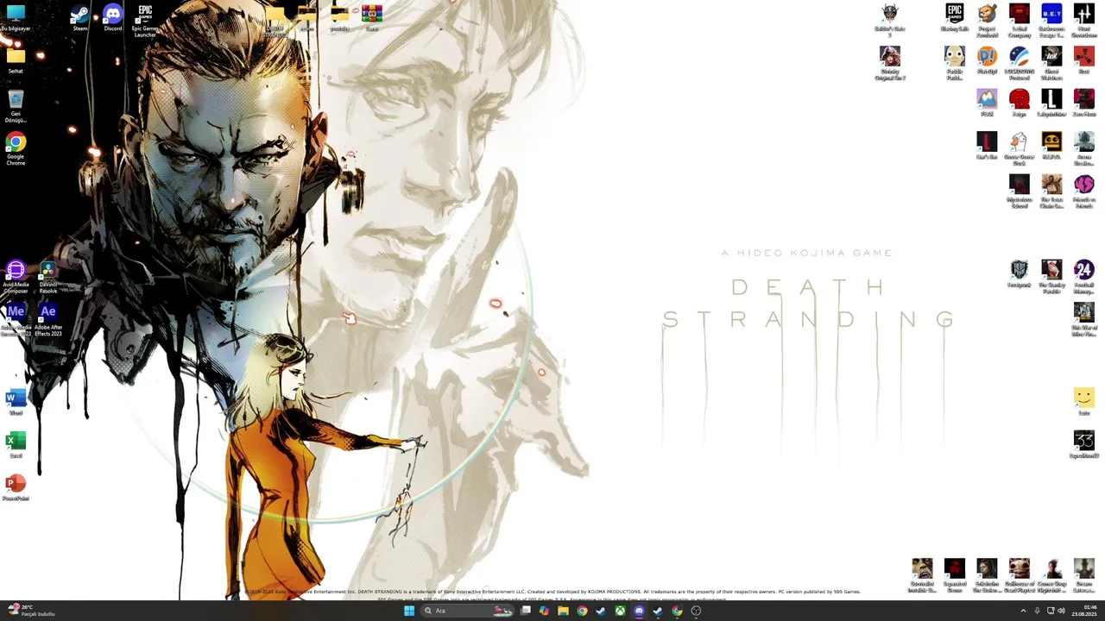Open the weather widget showing 26°C

[x=31, y=611]
